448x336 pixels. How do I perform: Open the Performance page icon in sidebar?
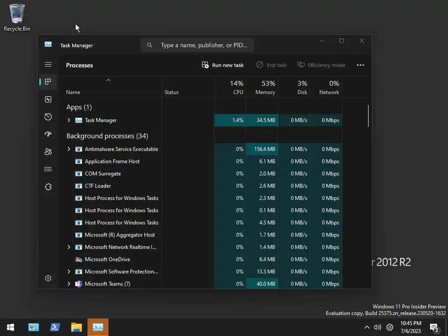[48, 99]
